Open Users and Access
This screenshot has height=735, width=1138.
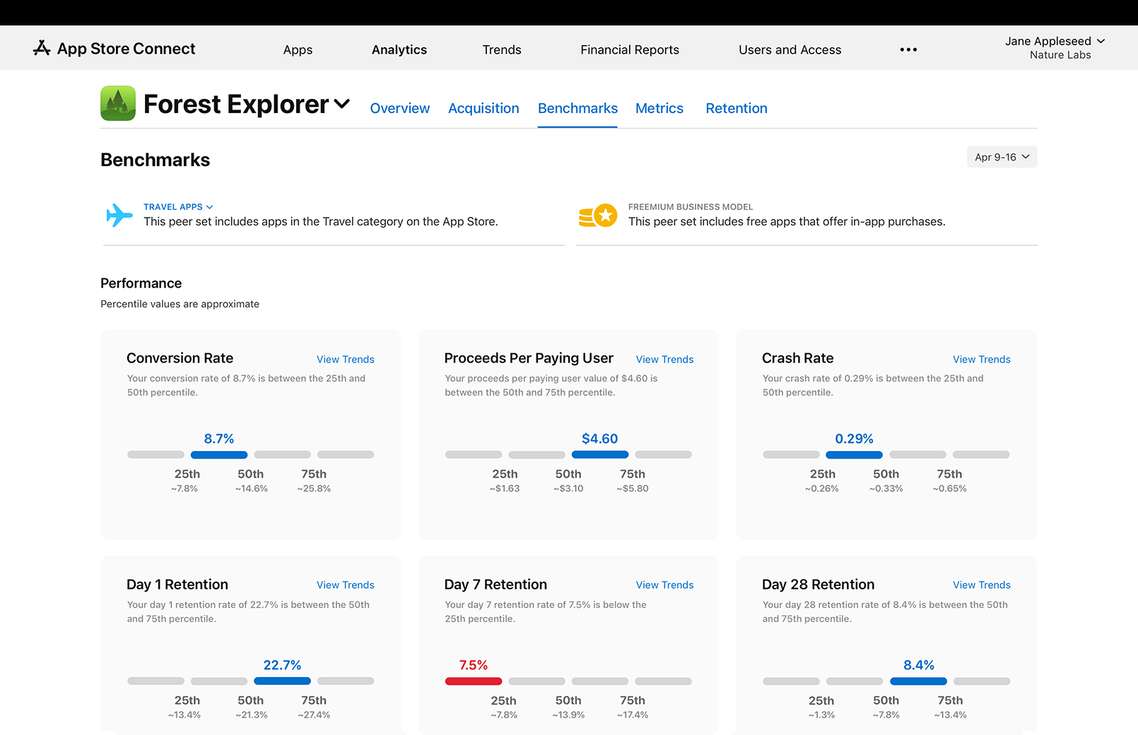(790, 49)
